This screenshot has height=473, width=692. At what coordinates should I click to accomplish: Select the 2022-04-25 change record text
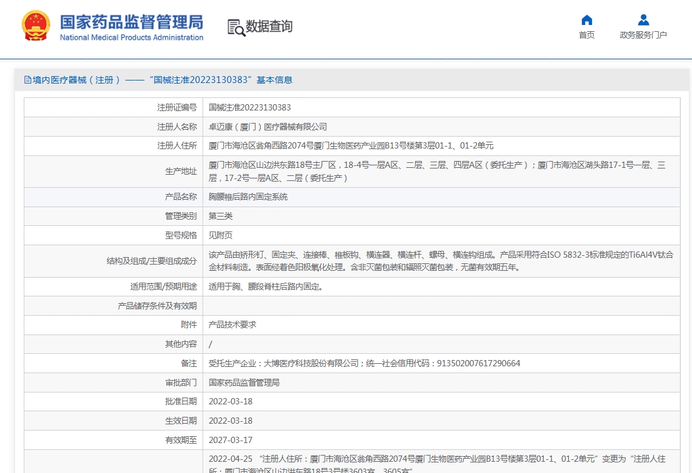coord(437,463)
